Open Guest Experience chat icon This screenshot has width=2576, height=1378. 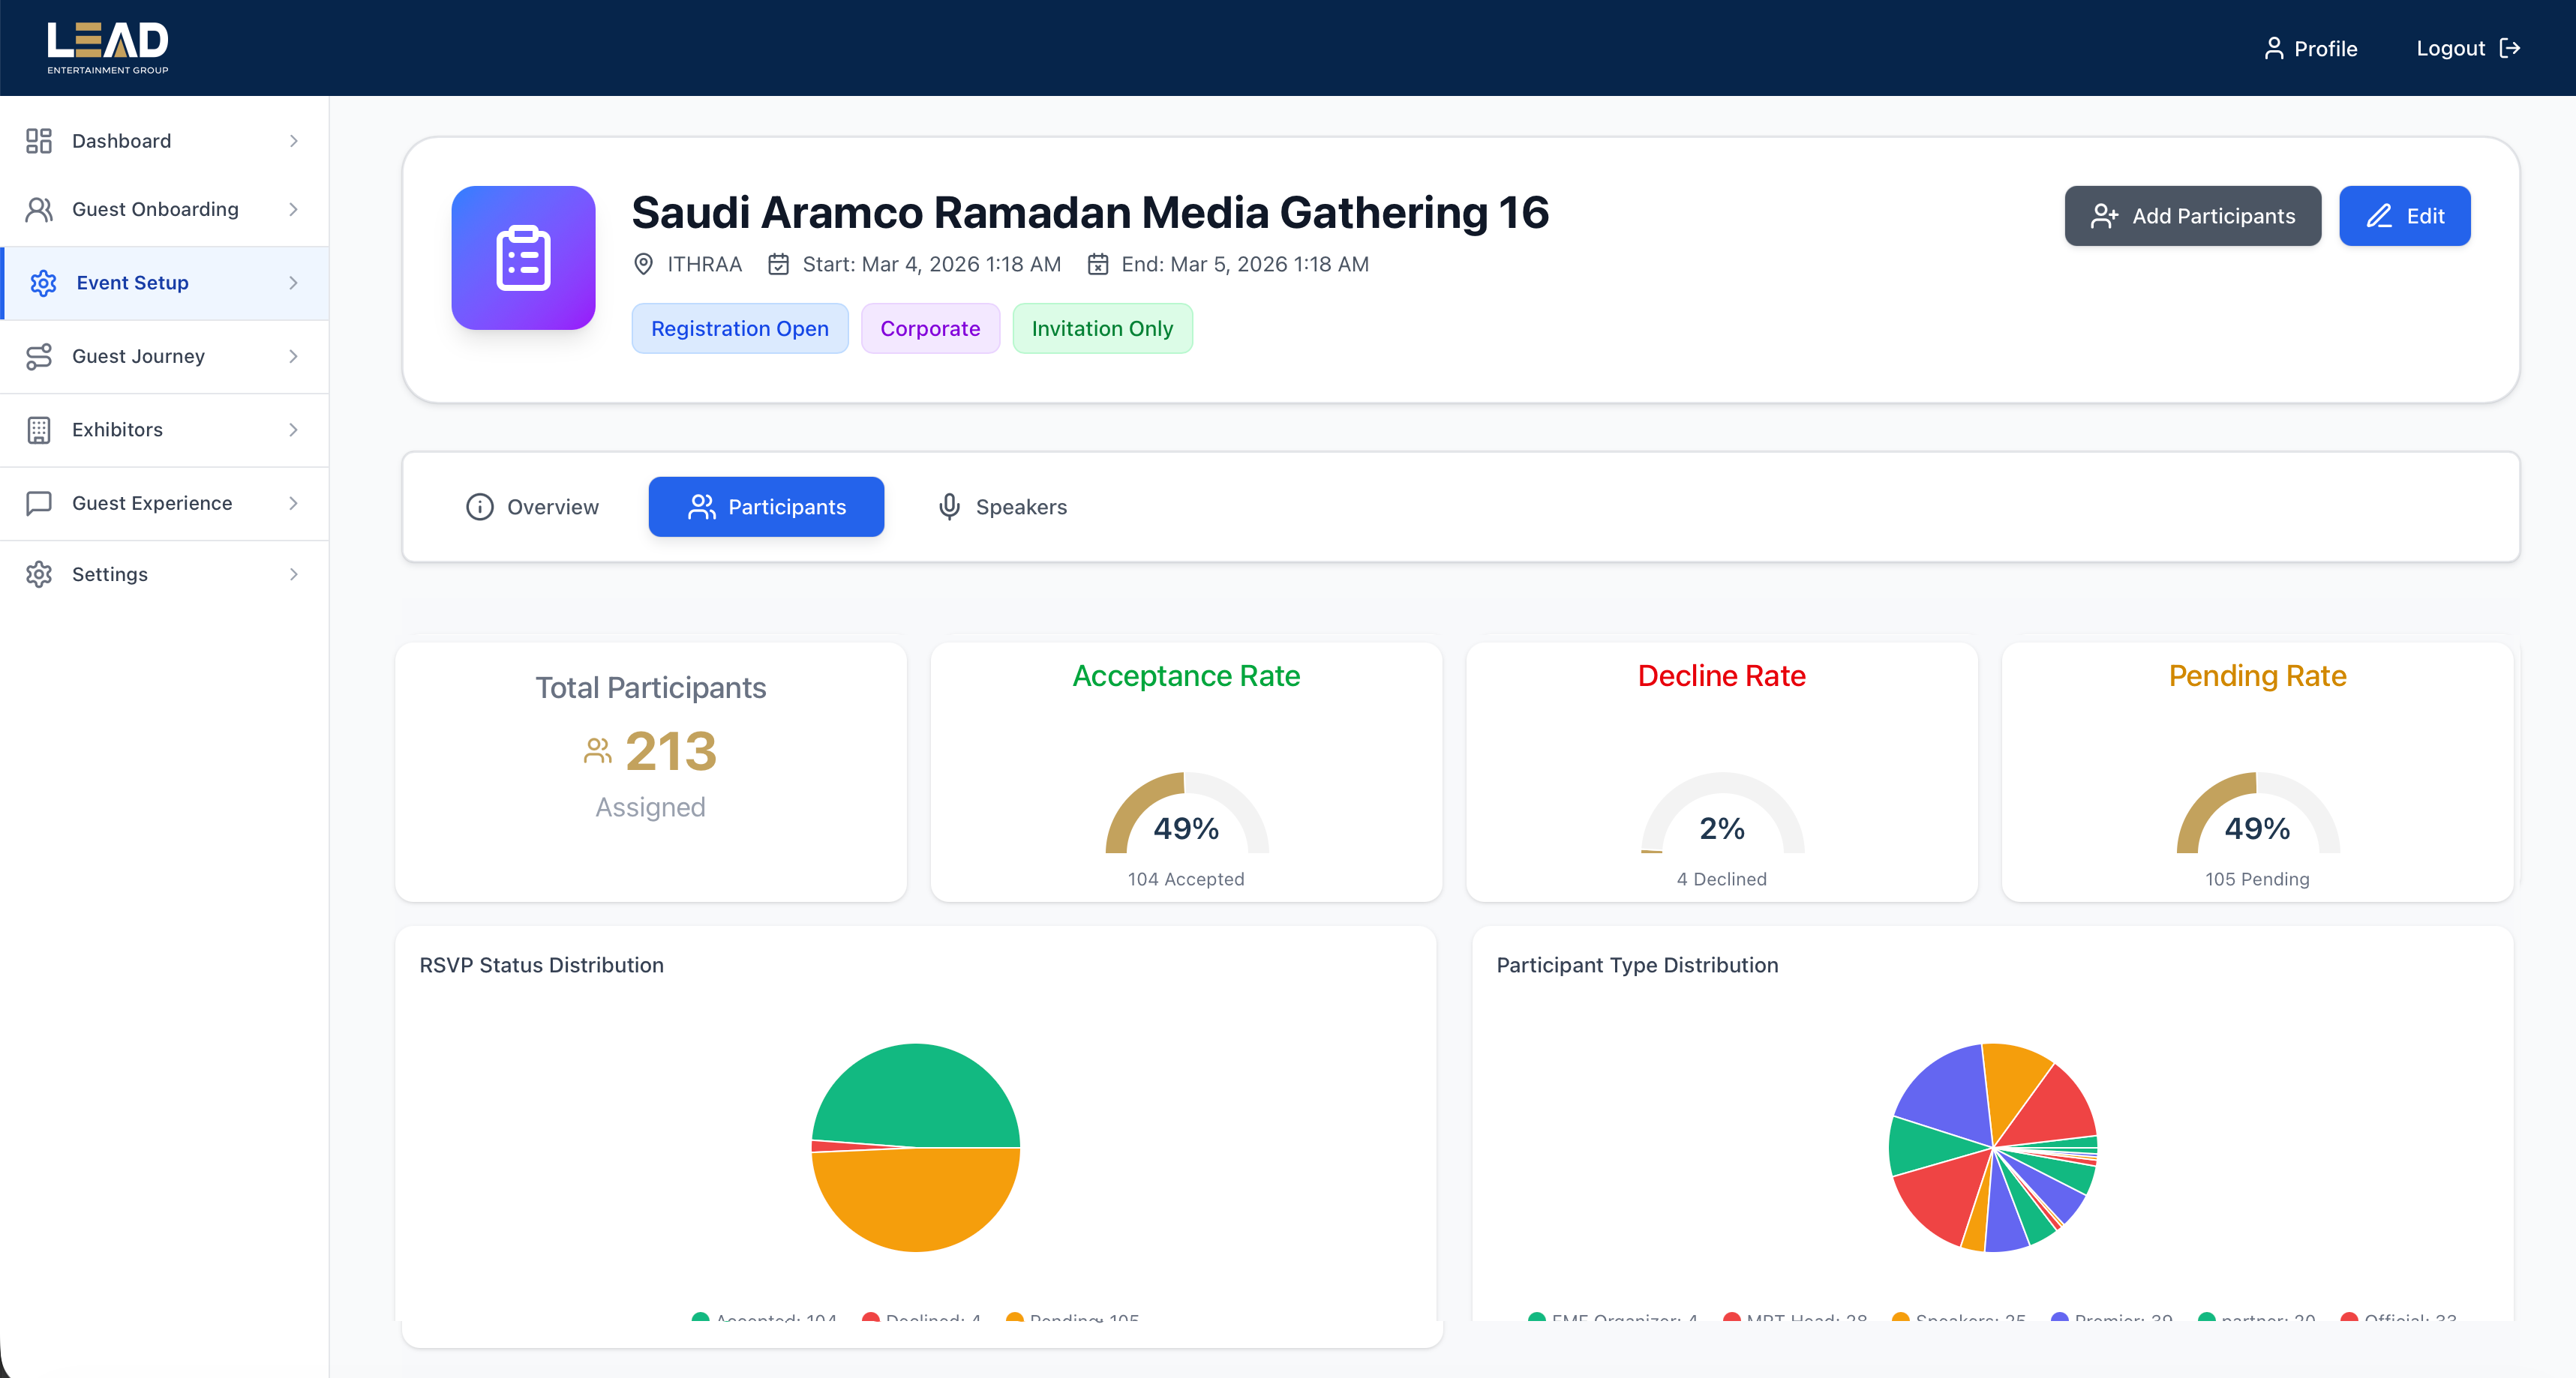coord(40,502)
